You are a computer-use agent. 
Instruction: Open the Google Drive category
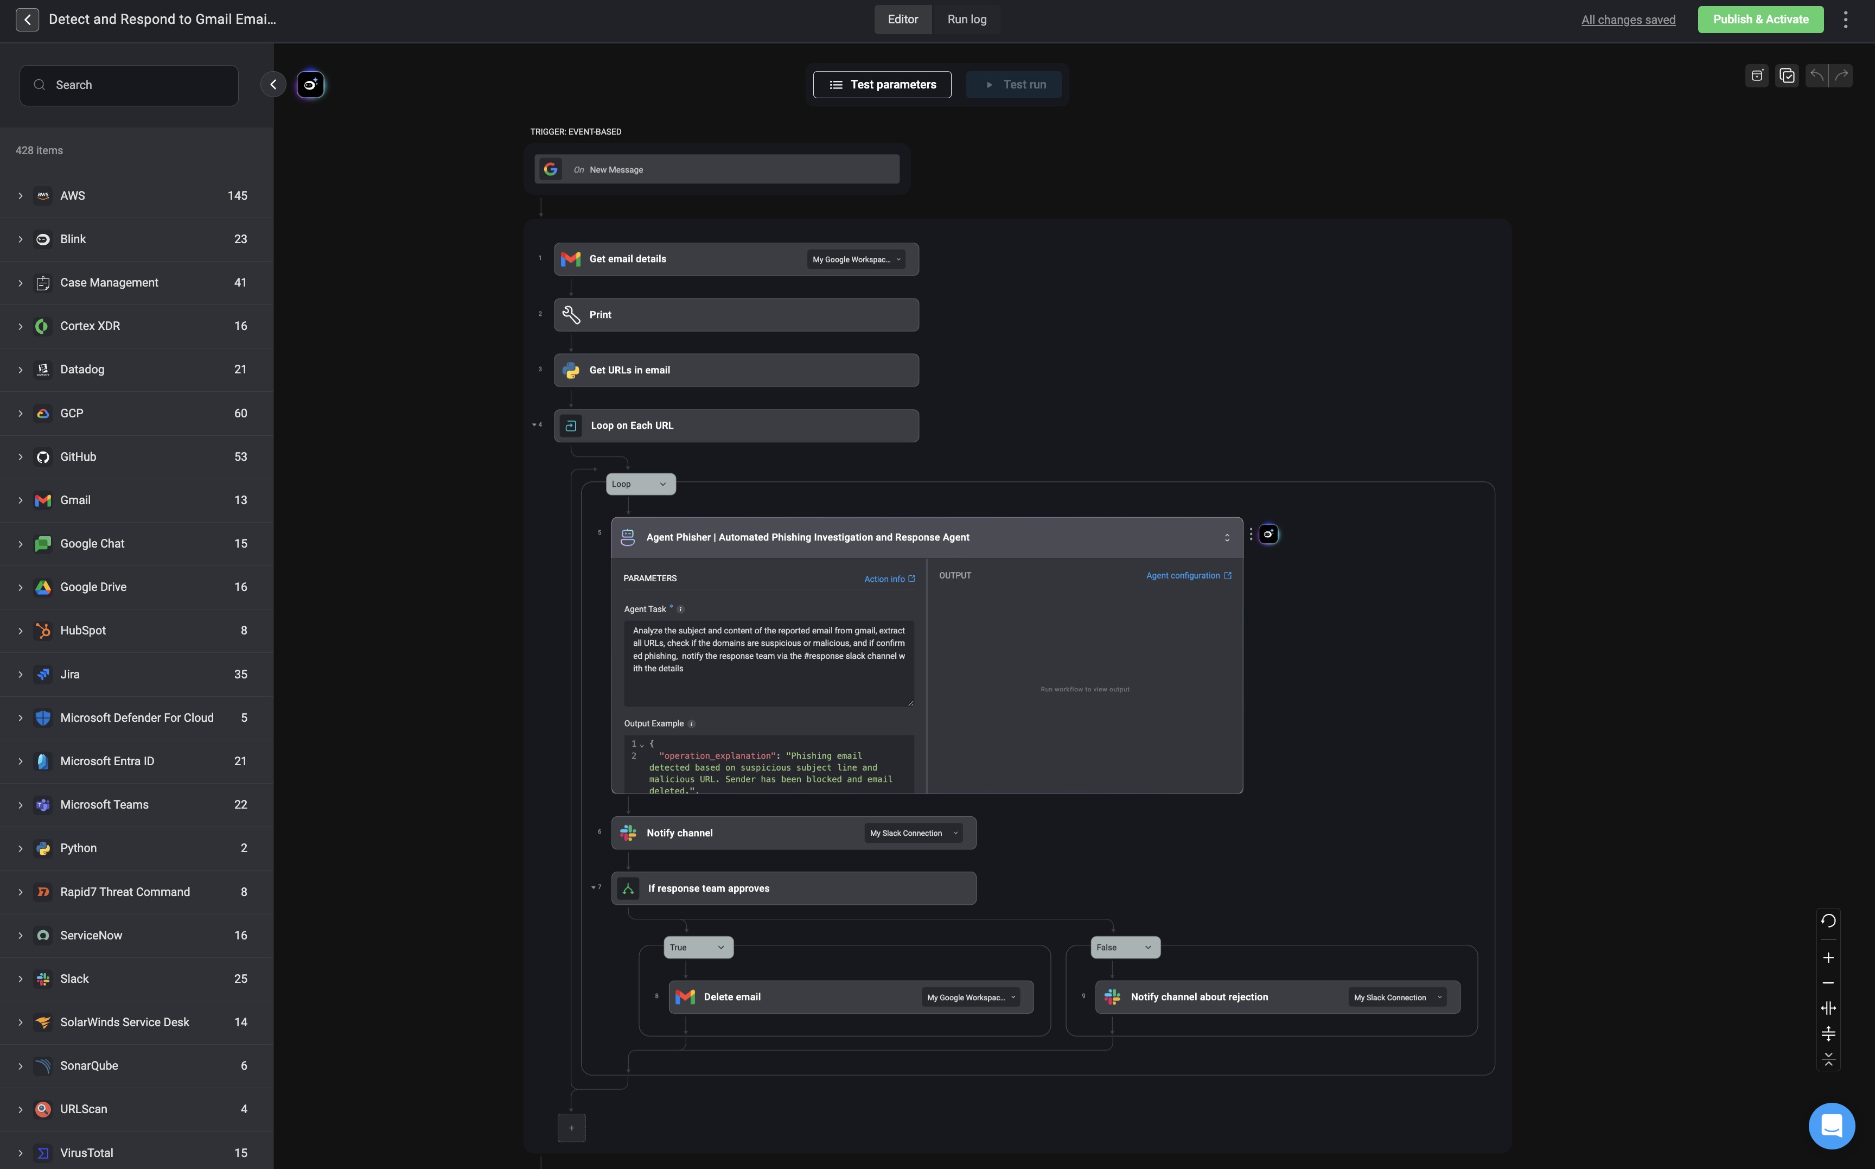136,587
